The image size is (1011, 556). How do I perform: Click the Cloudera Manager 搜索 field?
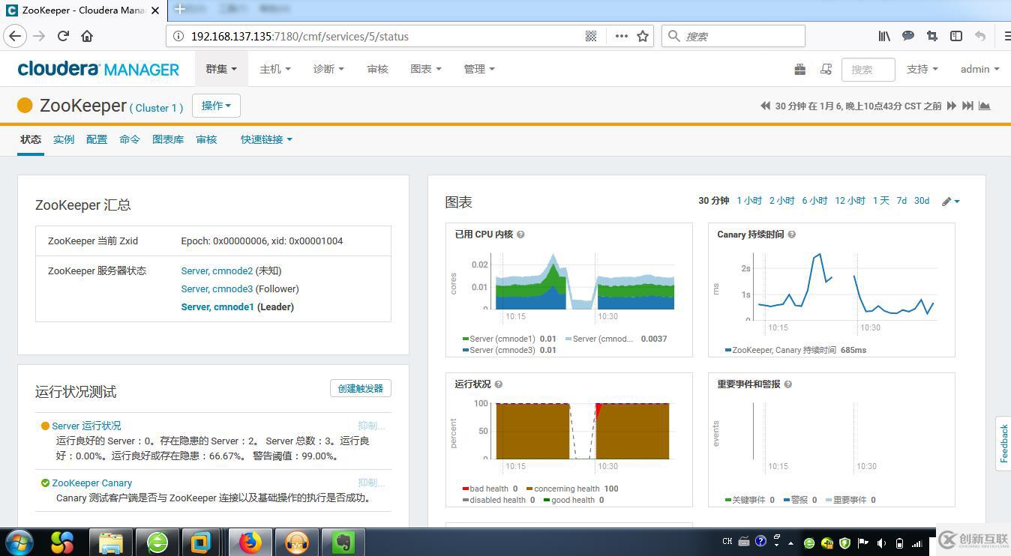coord(868,69)
